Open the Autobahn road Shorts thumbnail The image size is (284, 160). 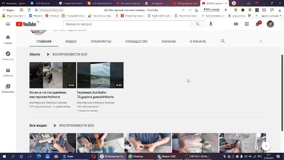tap(100, 75)
